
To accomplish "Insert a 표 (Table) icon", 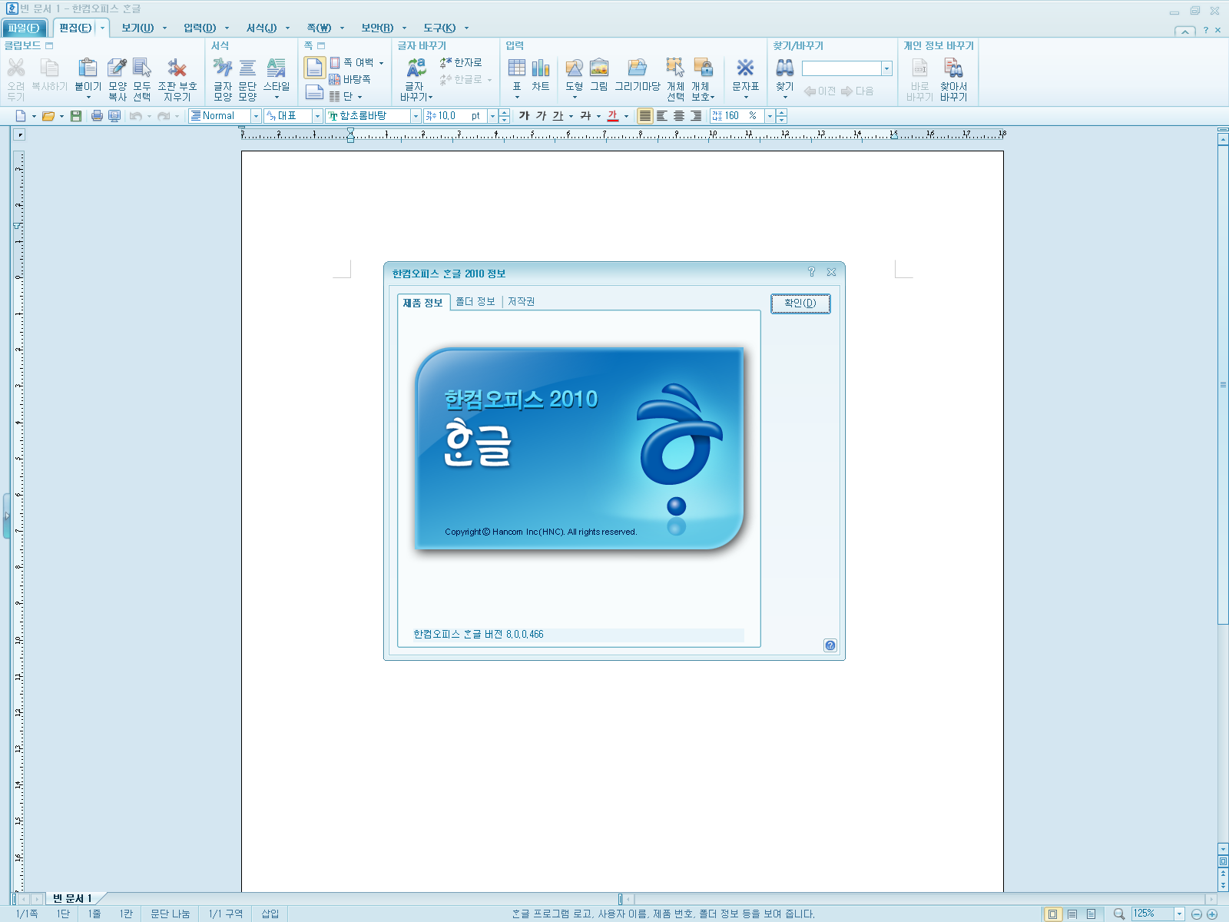I will 517,68.
